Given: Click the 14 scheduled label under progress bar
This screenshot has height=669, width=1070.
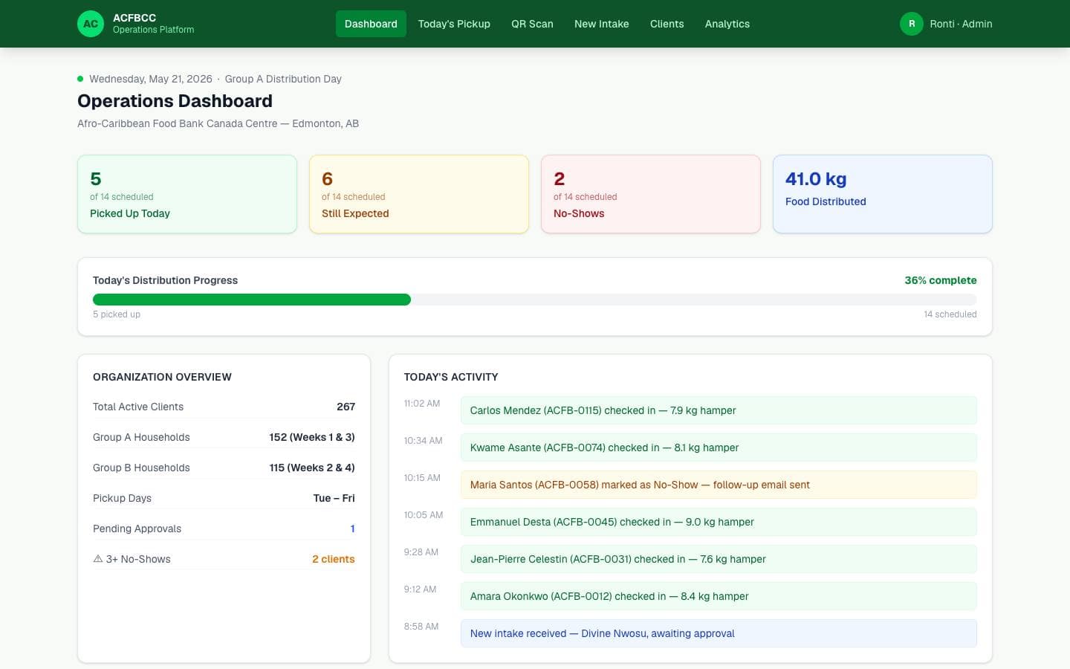Looking at the screenshot, I should (x=950, y=314).
